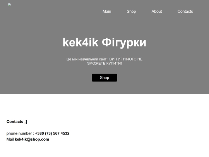209x157 pixels.
Task: Click the ЗМОЖЕТЕ КУПИТИ! text line
Action: (x=104, y=64)
